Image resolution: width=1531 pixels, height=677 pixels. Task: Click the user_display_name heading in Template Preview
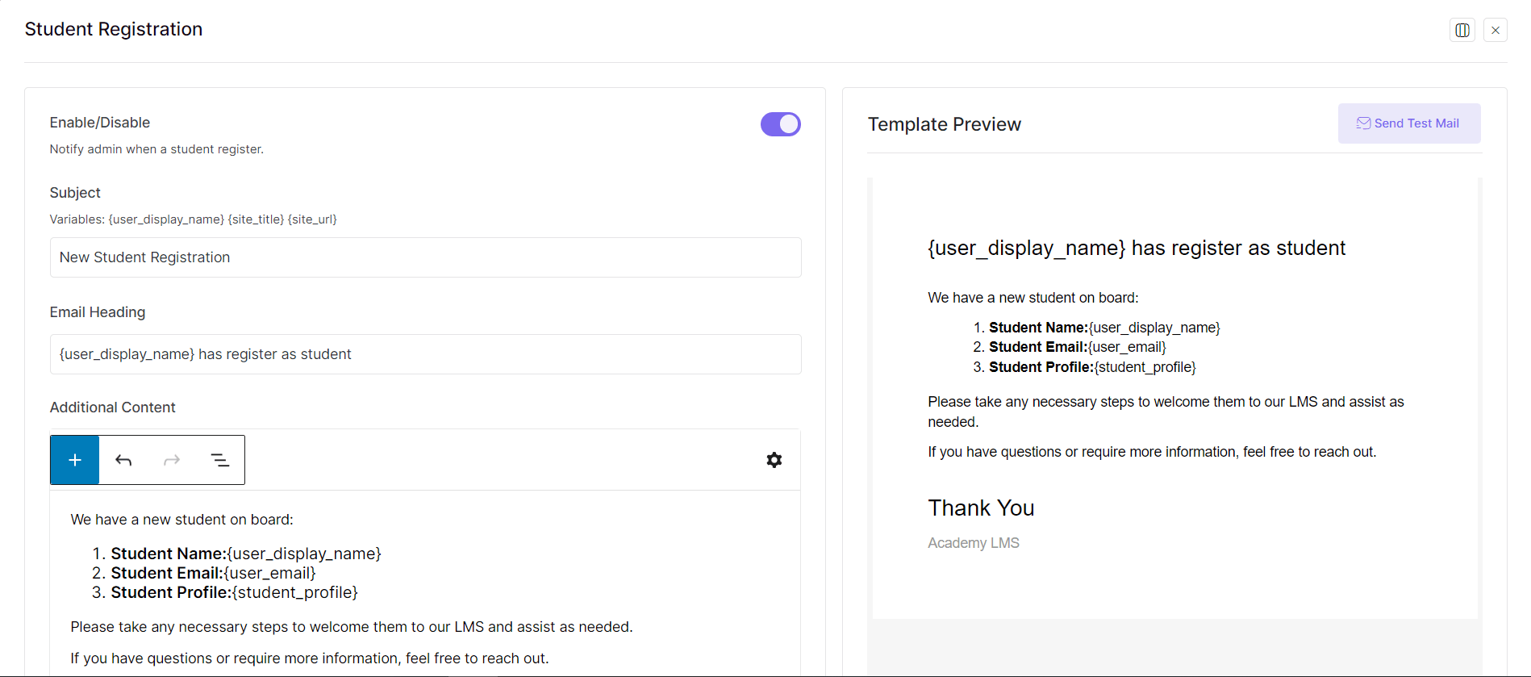[x=1136, y=248]
